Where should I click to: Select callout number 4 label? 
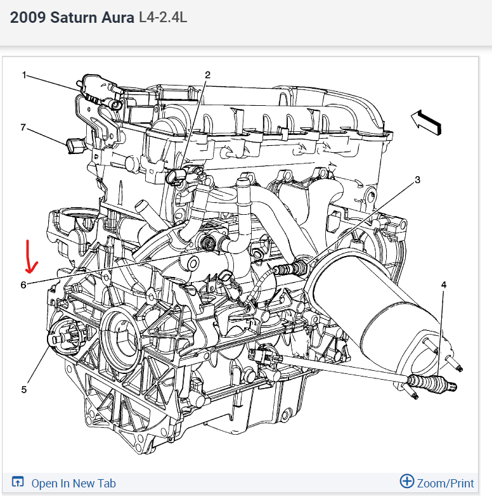(x=444, y=285)
